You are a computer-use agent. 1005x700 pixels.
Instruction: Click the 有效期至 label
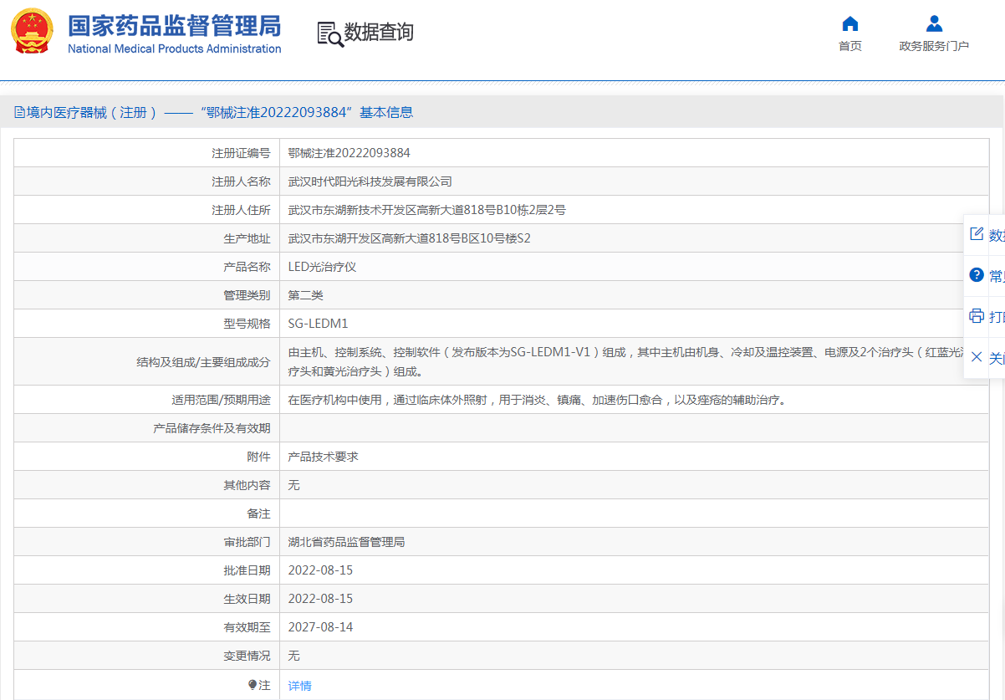(247, 627)
